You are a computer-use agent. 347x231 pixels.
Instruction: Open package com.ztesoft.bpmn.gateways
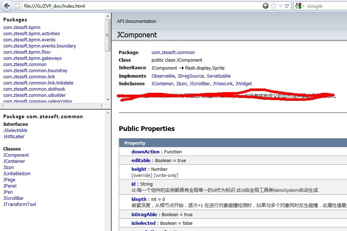click(32, 58)
